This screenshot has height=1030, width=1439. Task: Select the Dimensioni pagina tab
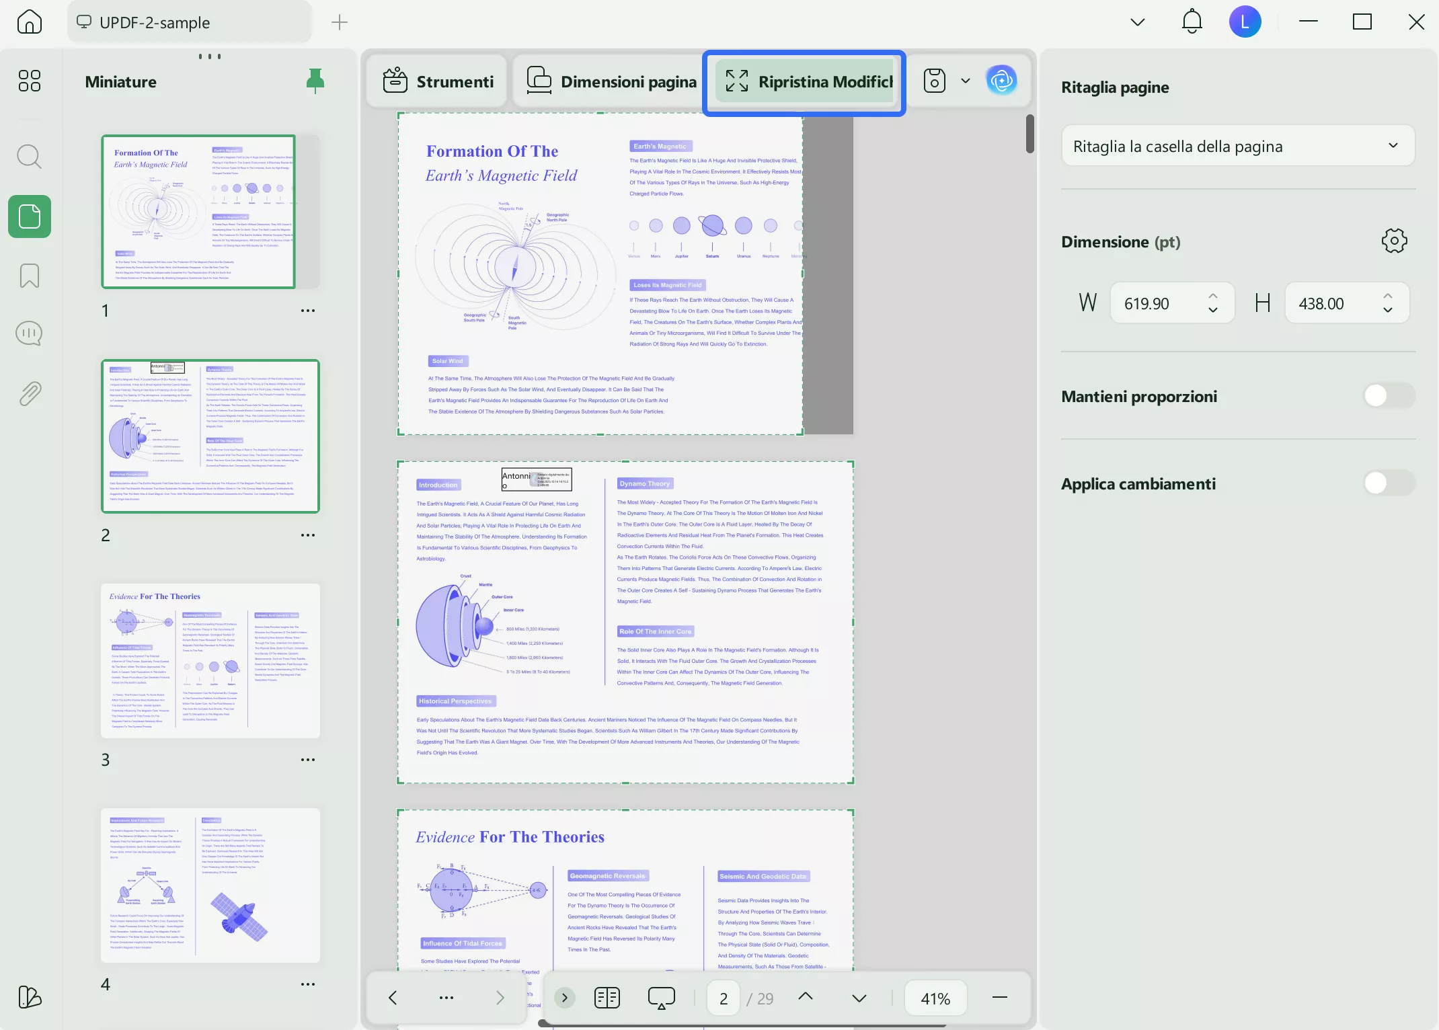pyautogui.click(x=611, y=81)
